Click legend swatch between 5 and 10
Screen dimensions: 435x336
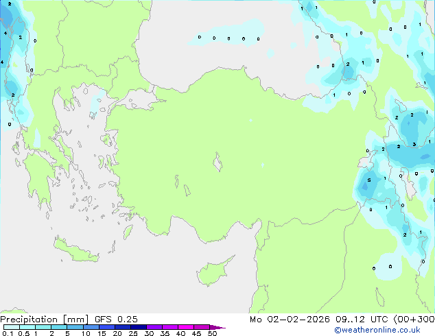click(x=75, y=327)
